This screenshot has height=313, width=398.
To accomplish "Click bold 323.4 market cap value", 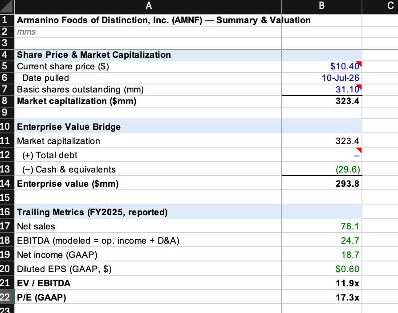I will 322,101.
